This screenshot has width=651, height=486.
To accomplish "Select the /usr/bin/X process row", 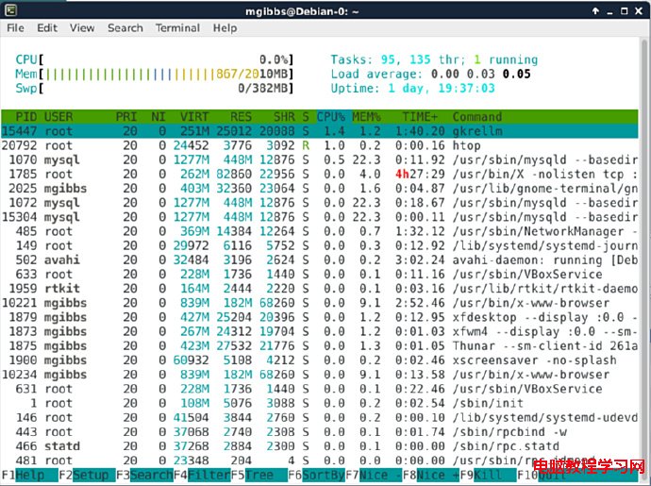I will 320,174.
